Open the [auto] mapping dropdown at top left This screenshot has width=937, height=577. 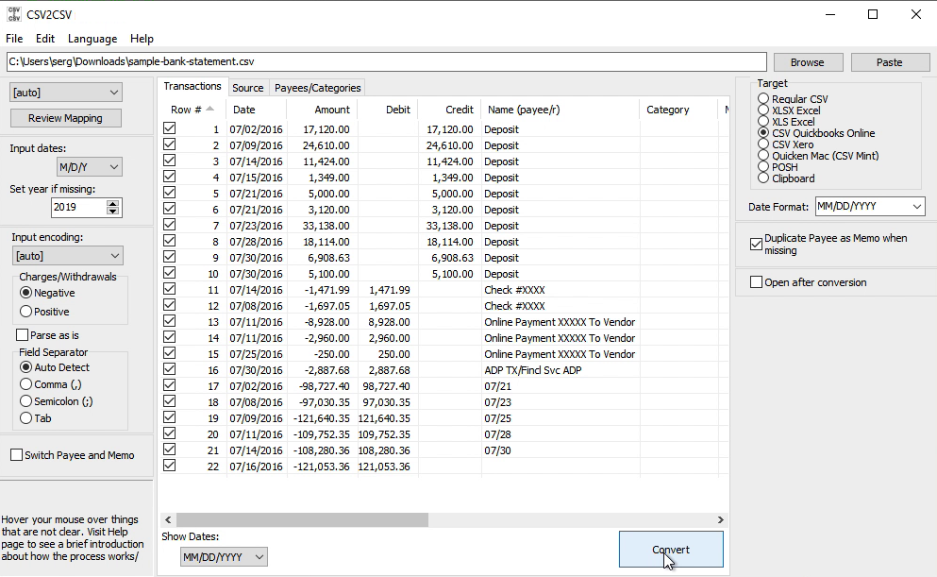[x=66, y=93]
